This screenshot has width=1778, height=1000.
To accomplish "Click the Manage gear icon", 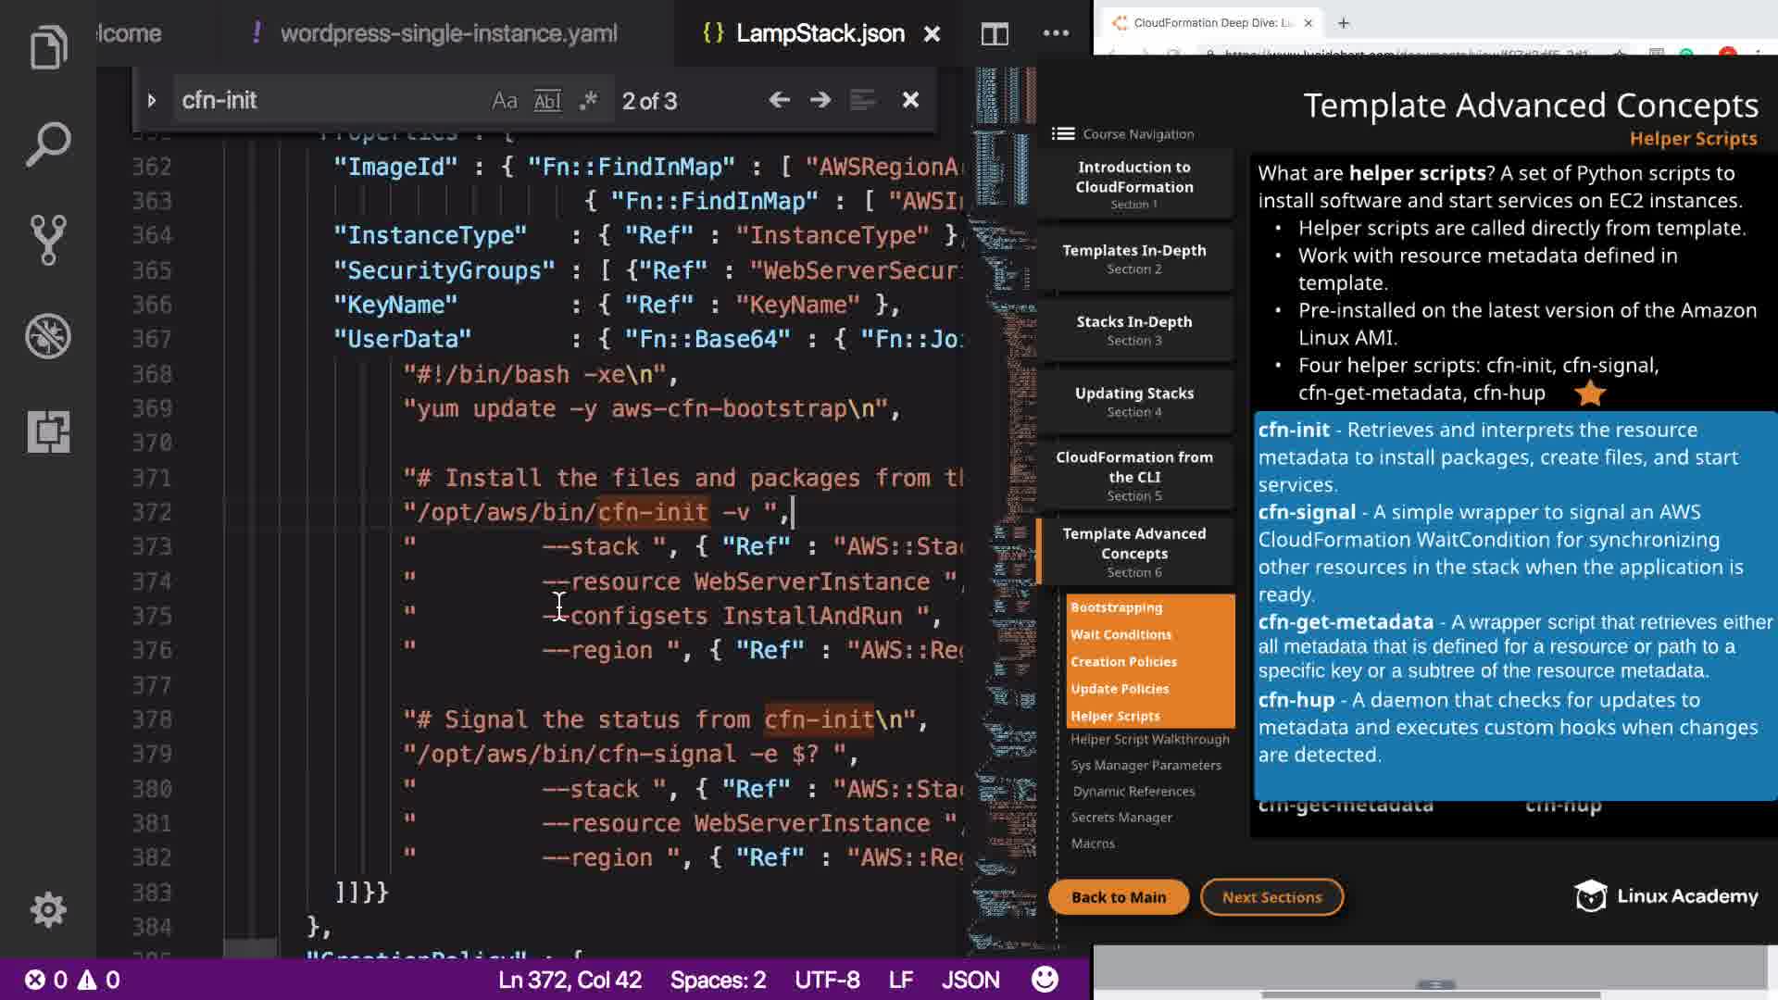I will [x=48, y=910].
